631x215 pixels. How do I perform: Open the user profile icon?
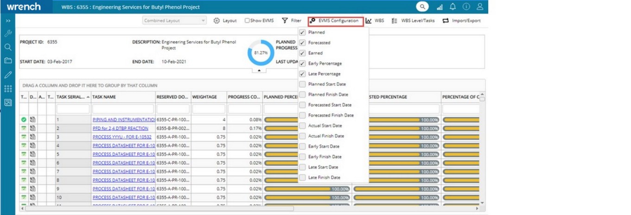click(x=480, y=7)
